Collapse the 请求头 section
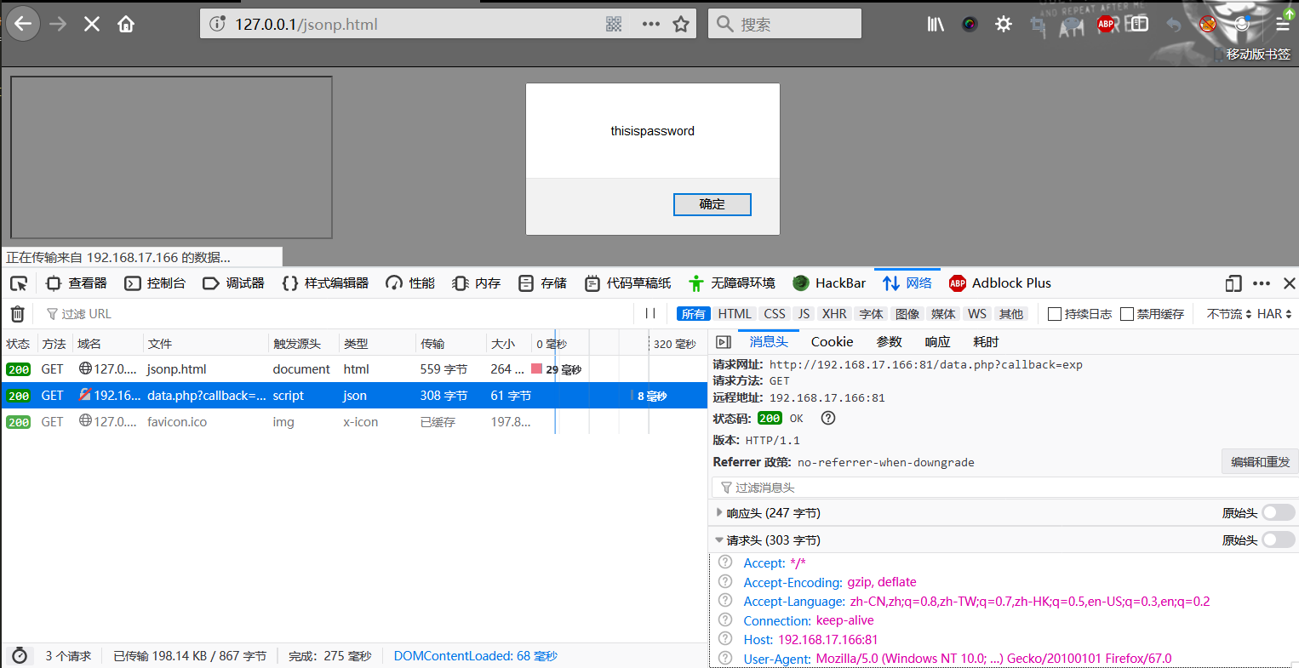 coord(720,540)
